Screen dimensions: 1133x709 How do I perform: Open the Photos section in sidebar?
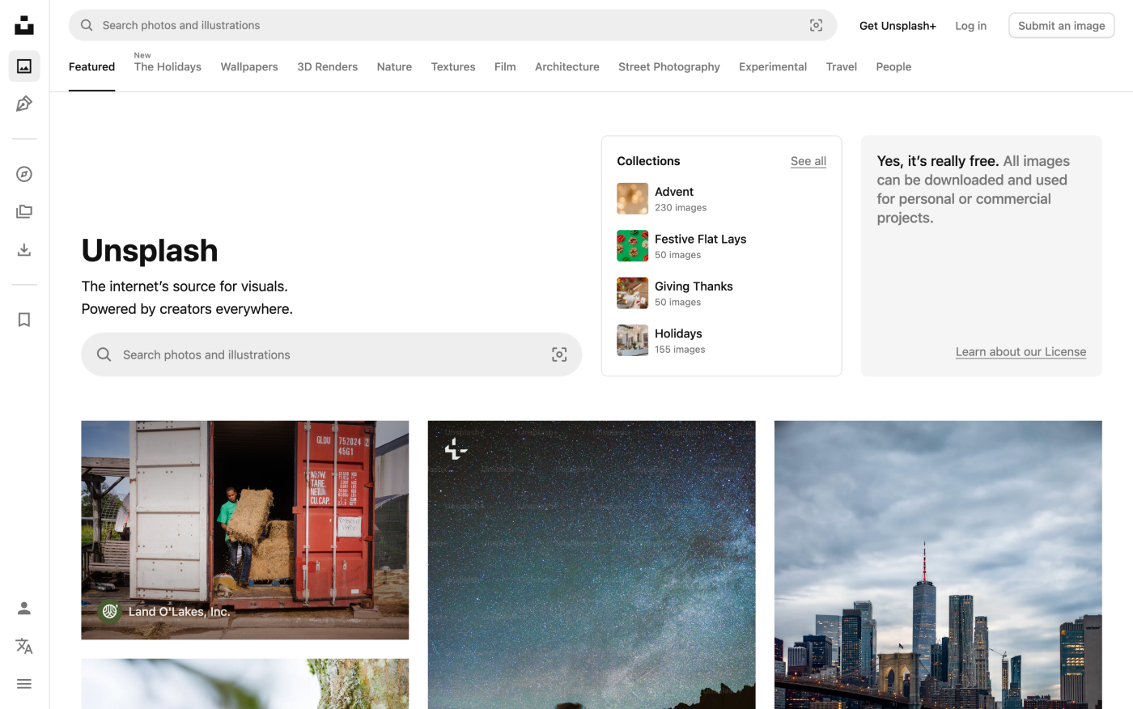(x=24, y=66)
